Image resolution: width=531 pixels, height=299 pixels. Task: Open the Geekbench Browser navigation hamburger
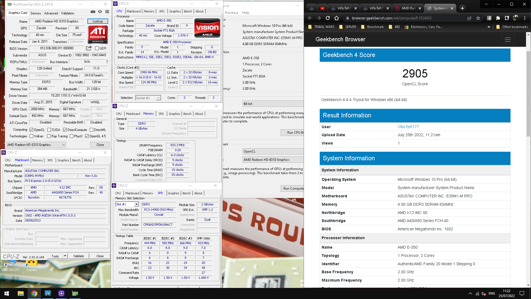[508, 40]
